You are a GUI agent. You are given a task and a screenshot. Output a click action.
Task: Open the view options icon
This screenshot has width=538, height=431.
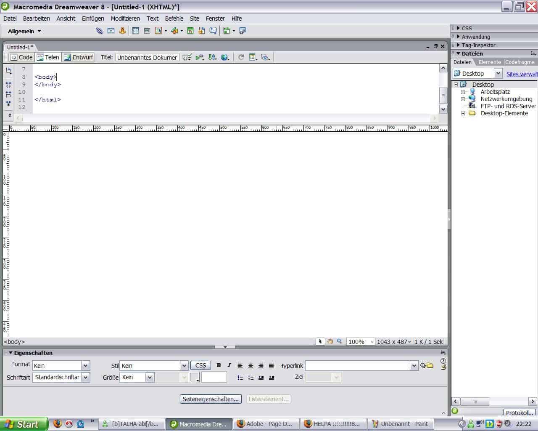tap(253, 57)
